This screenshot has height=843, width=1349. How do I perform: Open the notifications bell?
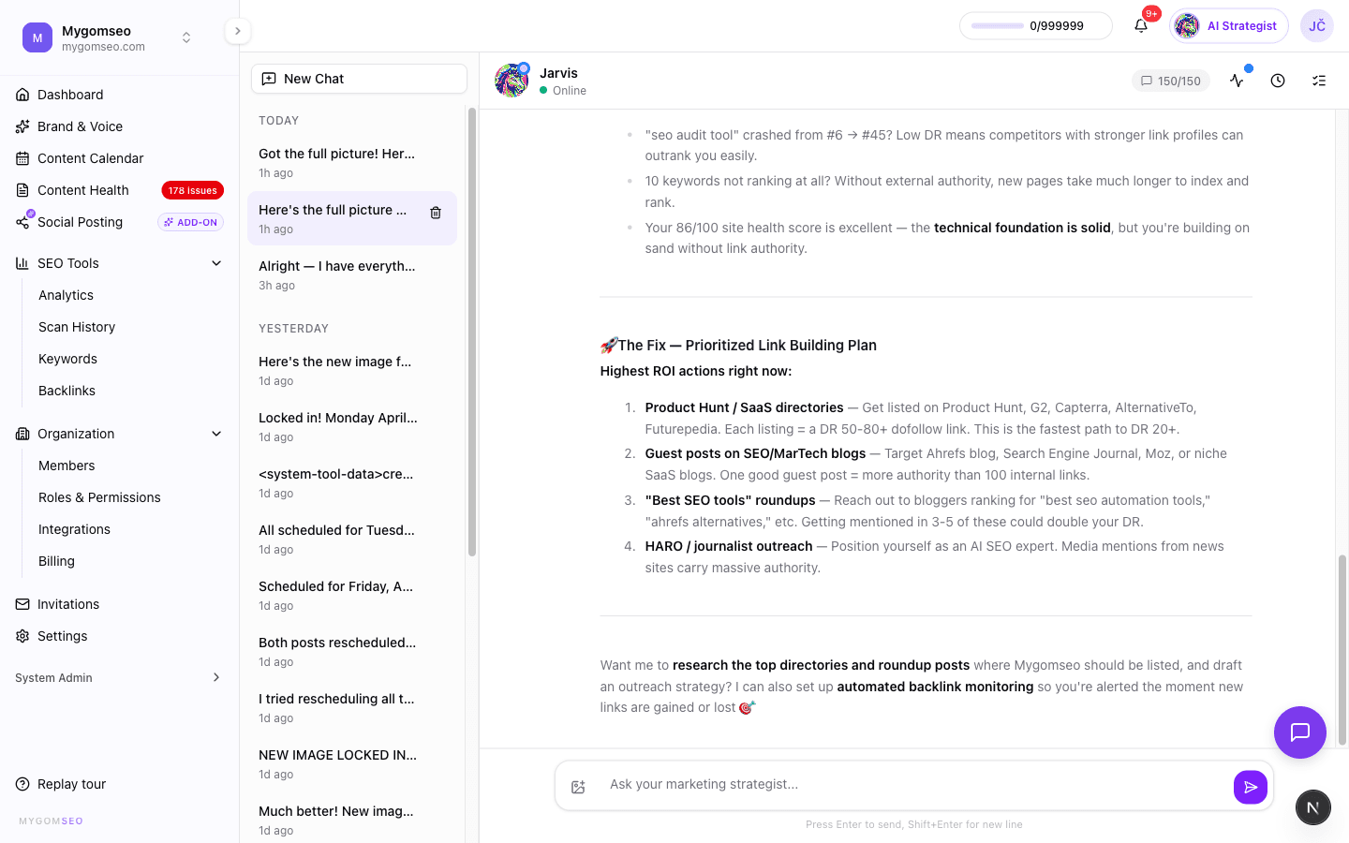1141,25
